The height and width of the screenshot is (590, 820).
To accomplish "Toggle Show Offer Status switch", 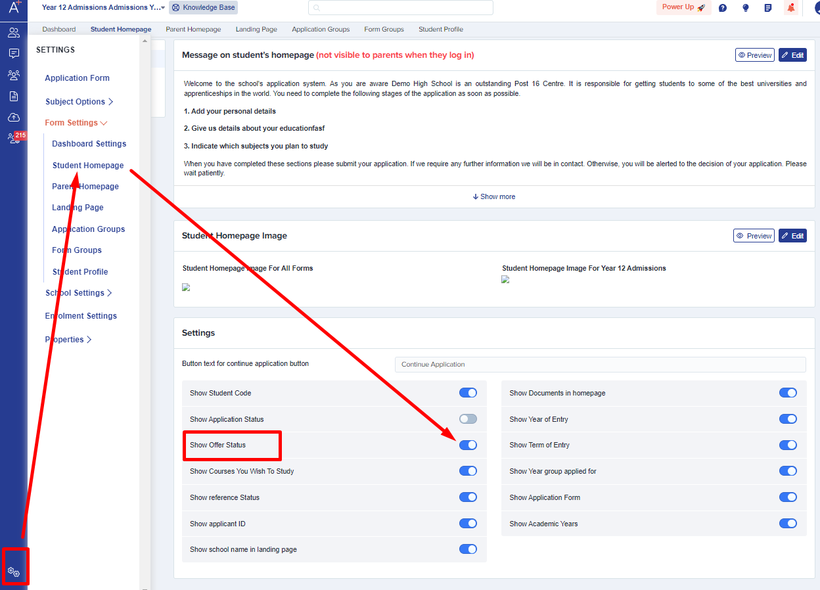I will tap(468, 445).
